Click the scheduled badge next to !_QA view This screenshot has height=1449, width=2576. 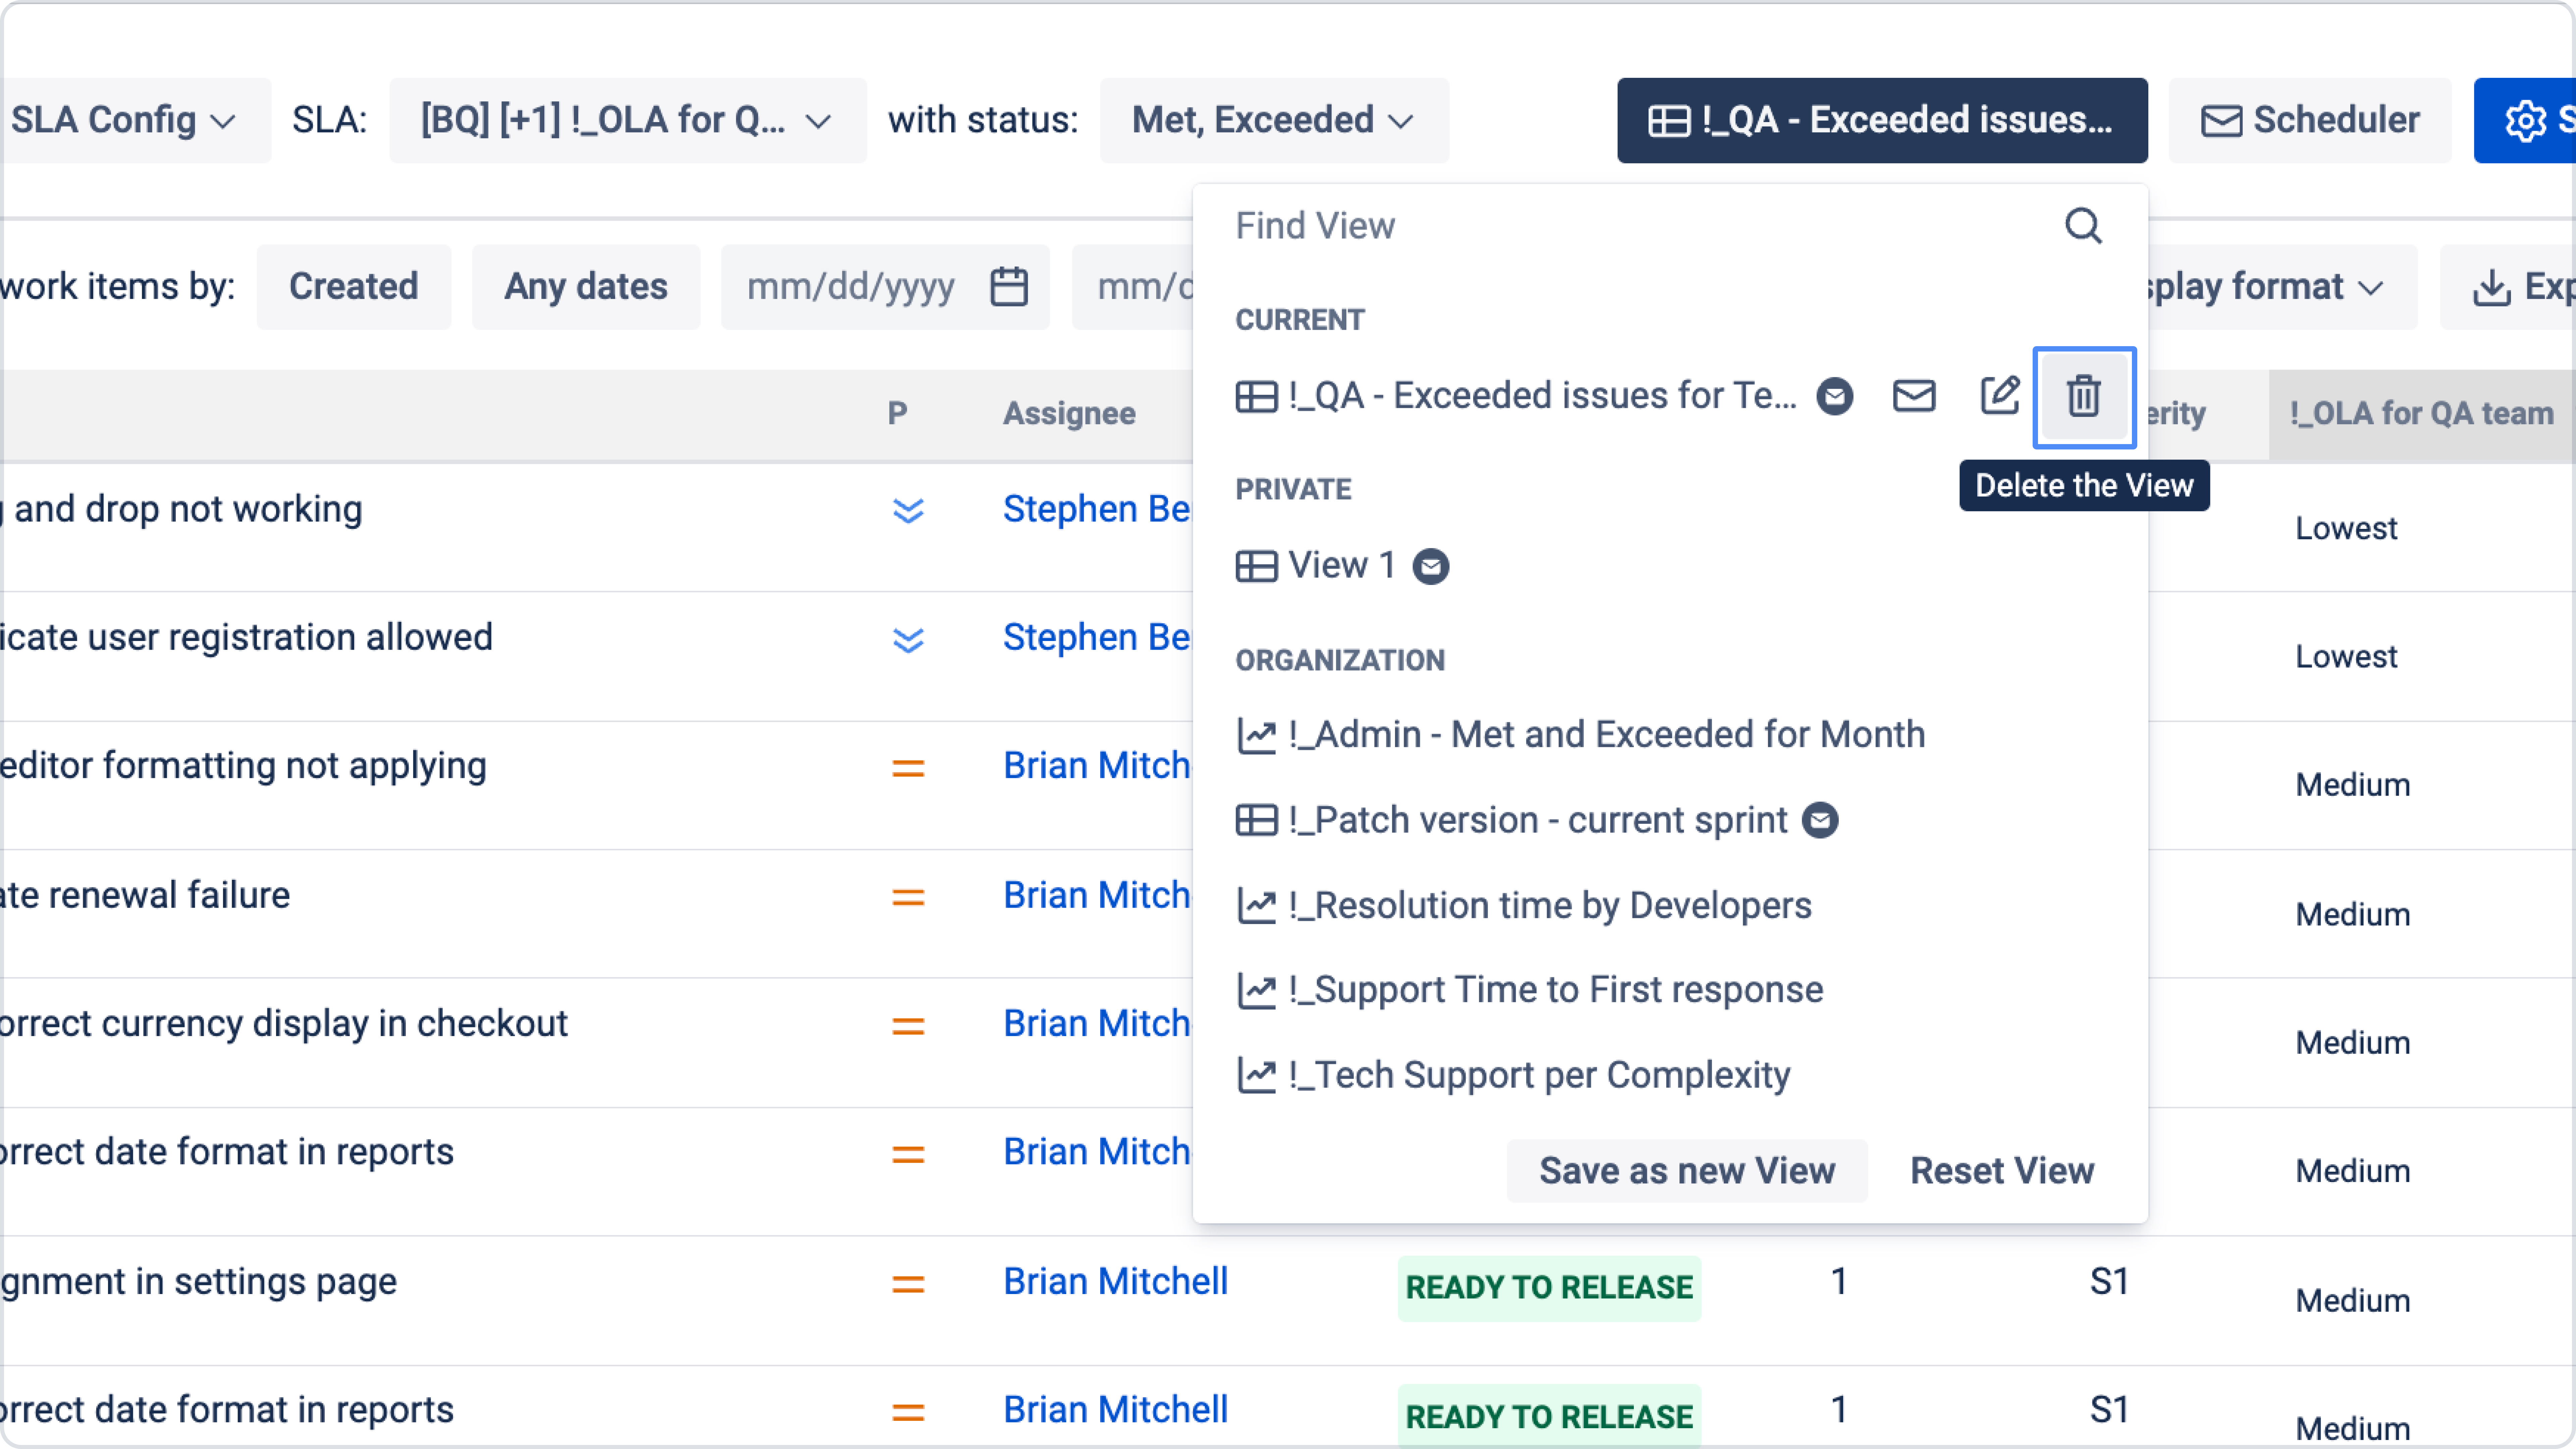tap(1835, 396)
